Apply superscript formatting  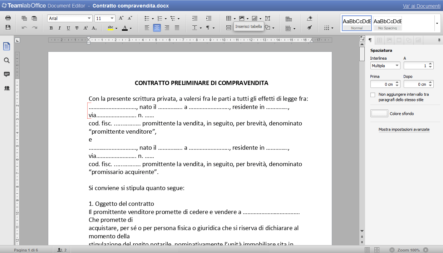pos(85,28)
